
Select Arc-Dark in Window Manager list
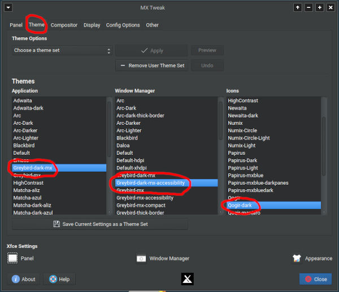tap(166, 108)
